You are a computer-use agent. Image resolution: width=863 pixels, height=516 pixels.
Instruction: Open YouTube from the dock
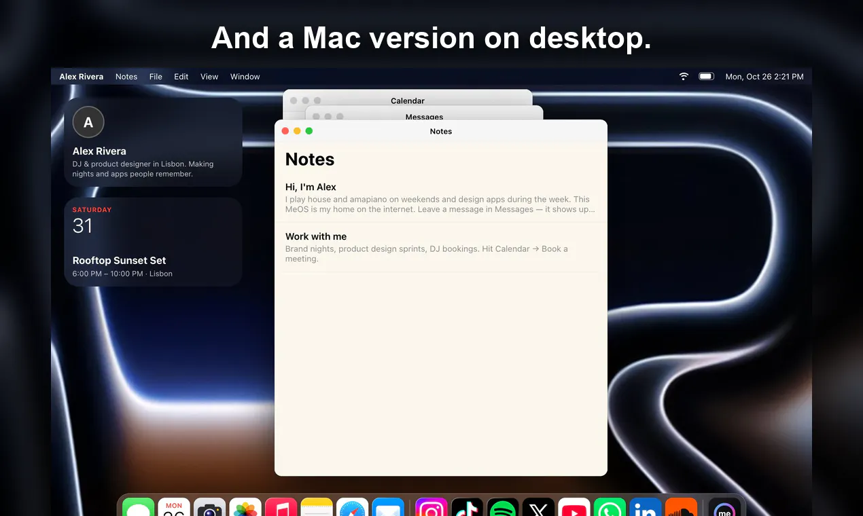coord(574,507)
